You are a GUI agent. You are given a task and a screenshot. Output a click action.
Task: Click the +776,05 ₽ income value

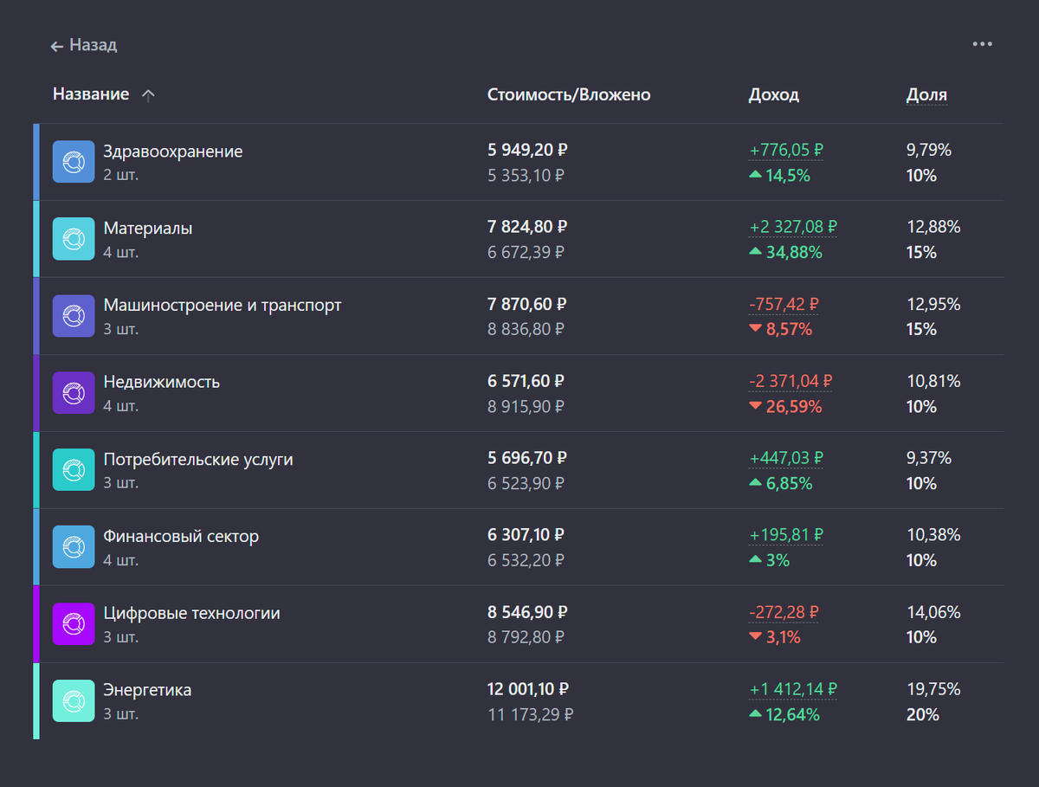[785, 151]
